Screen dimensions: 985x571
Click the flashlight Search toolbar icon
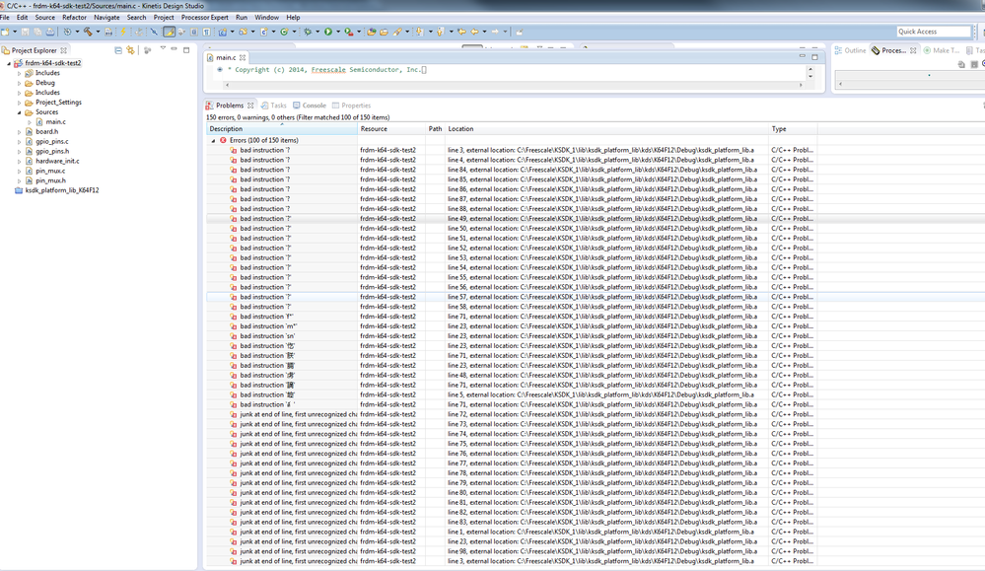[397, 32]
